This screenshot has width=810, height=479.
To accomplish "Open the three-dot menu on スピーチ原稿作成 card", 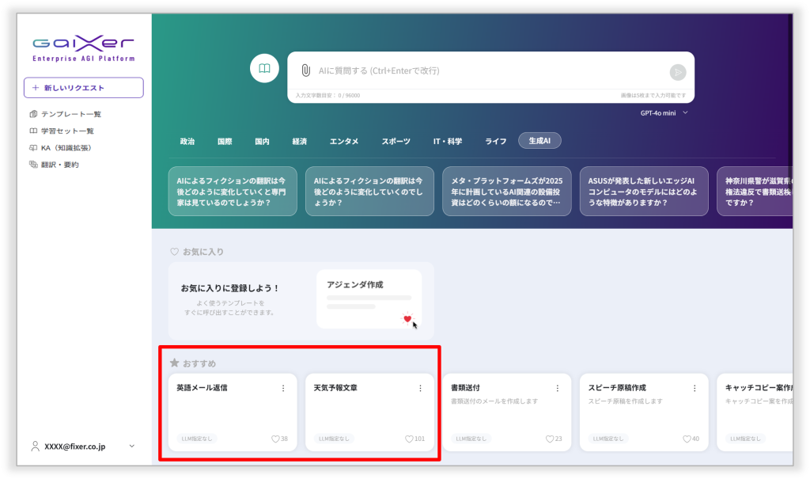I will point(695,388).
